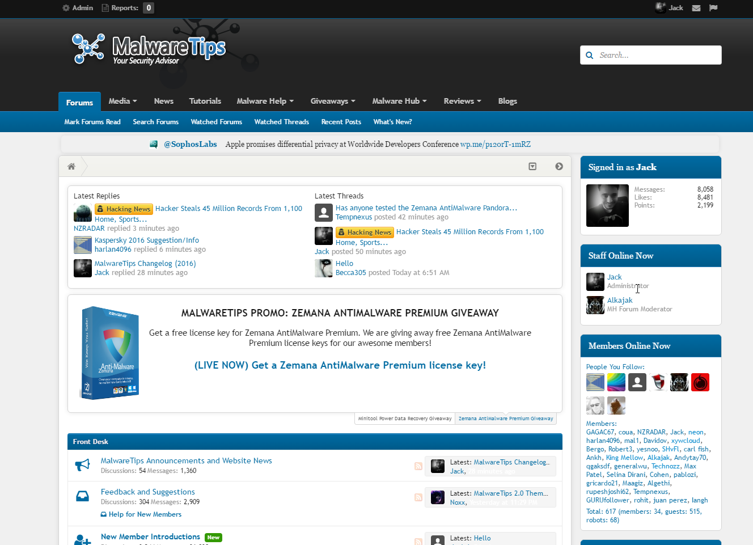Click the Alkajak name in Staff Online Now

(620, 301)
